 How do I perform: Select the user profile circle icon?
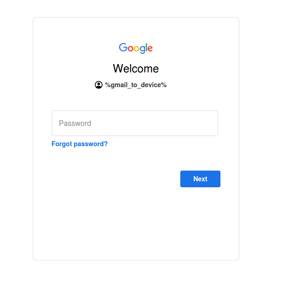point(99,85)
